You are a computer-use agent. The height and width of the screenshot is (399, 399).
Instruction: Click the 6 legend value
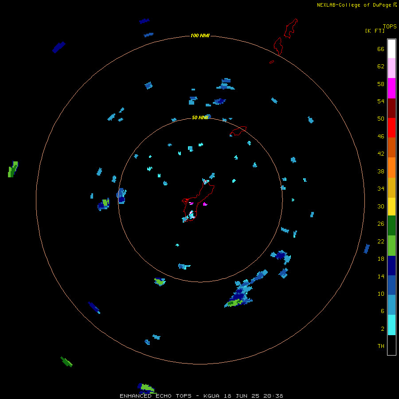(383, 311)
